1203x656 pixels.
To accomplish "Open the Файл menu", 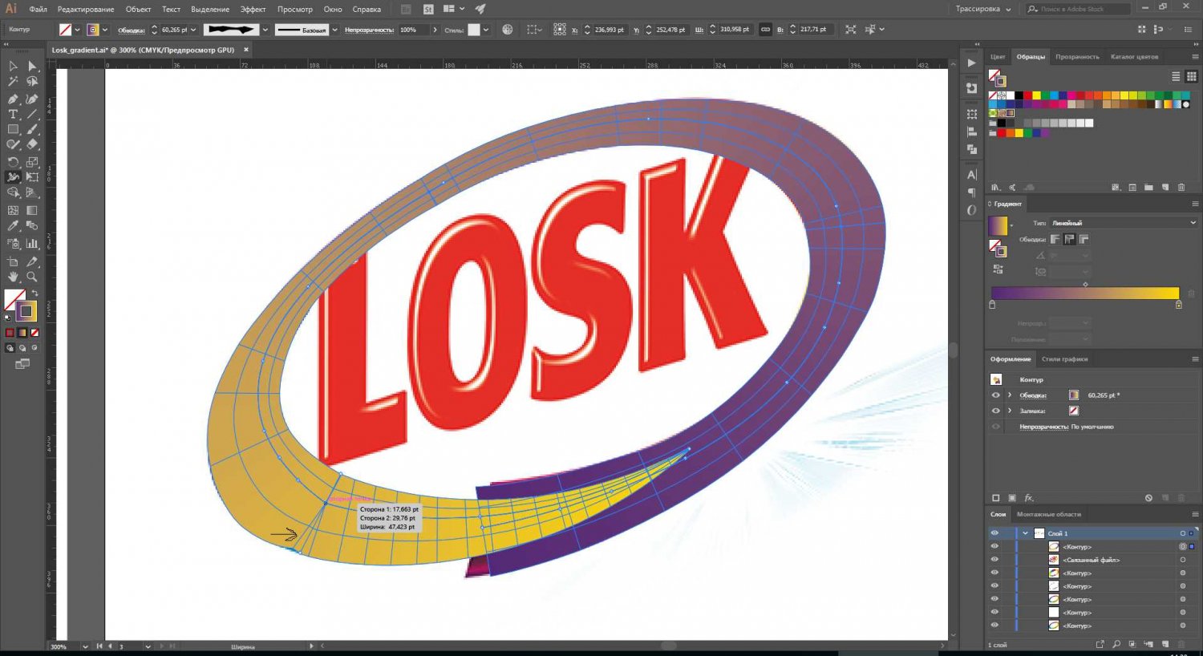I will click(x=38, y=10).
